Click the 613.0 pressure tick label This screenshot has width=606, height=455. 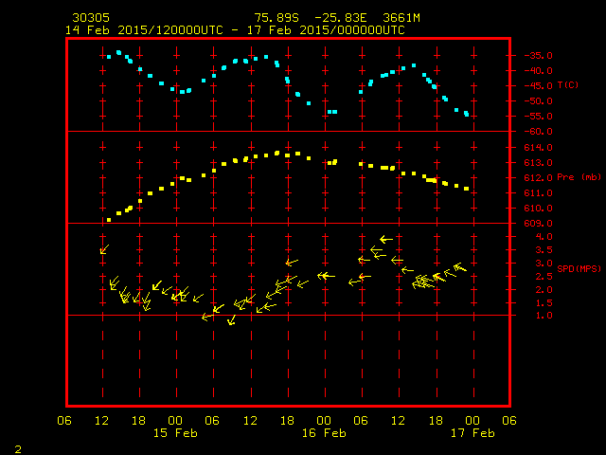[538, 162]
